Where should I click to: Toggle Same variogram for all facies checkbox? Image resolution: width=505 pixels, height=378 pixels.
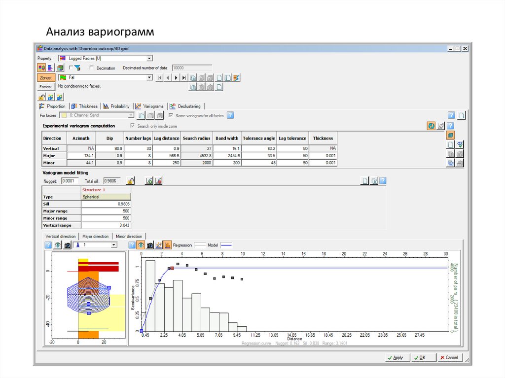click(x=171, y=115)
